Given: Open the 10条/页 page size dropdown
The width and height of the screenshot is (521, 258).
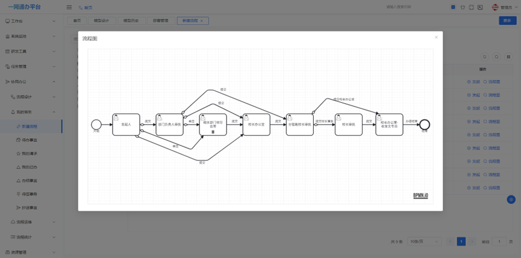Looking at the screenshot, I should 425,241.
